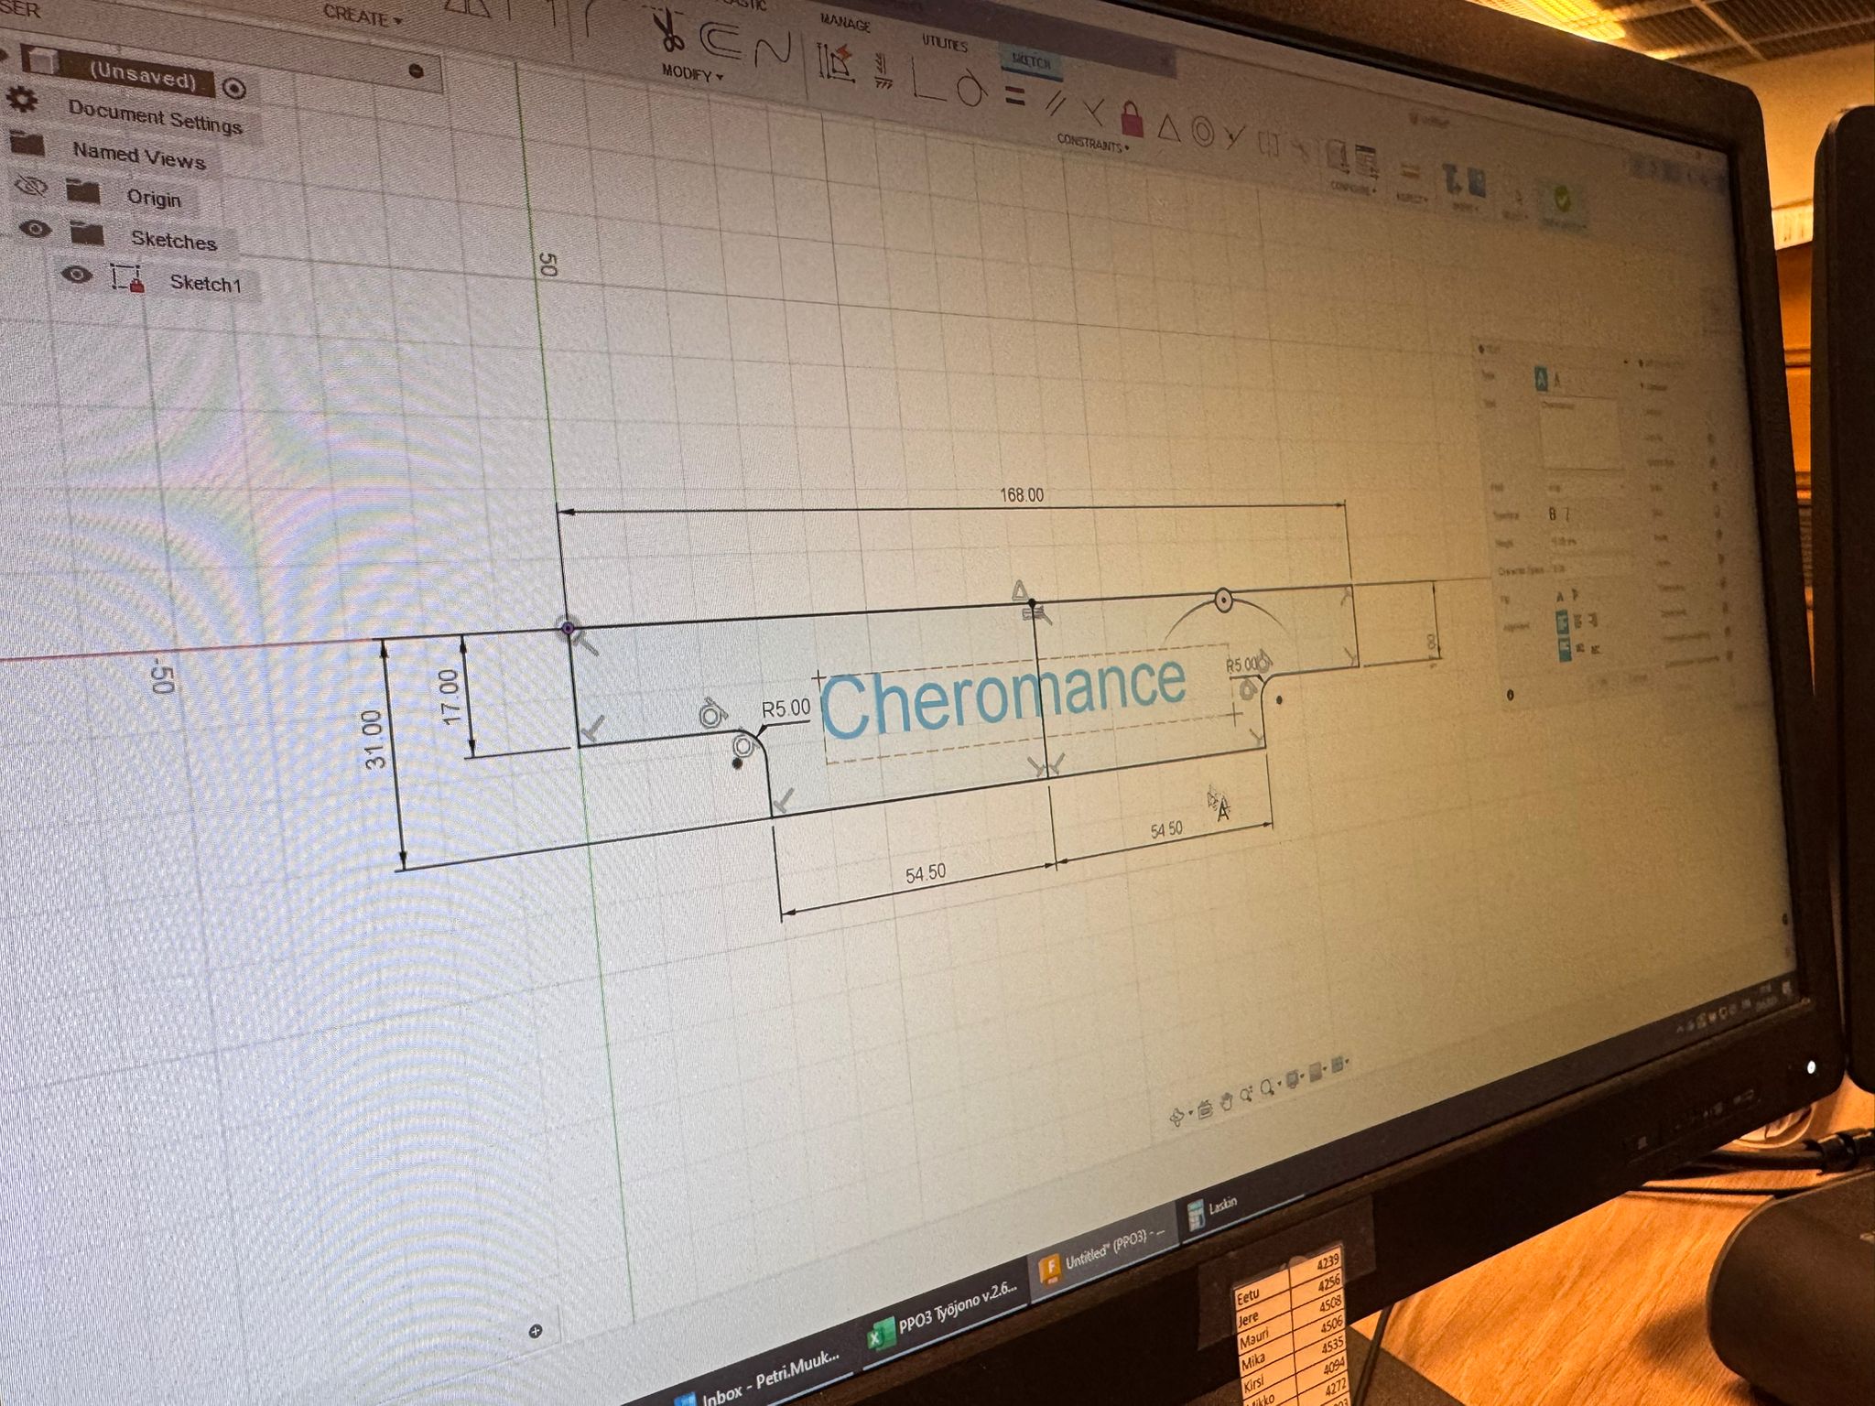This screenshot has width=1875, height=1406.
Task: Apply the Parallel constraint
Action: 1056,103
